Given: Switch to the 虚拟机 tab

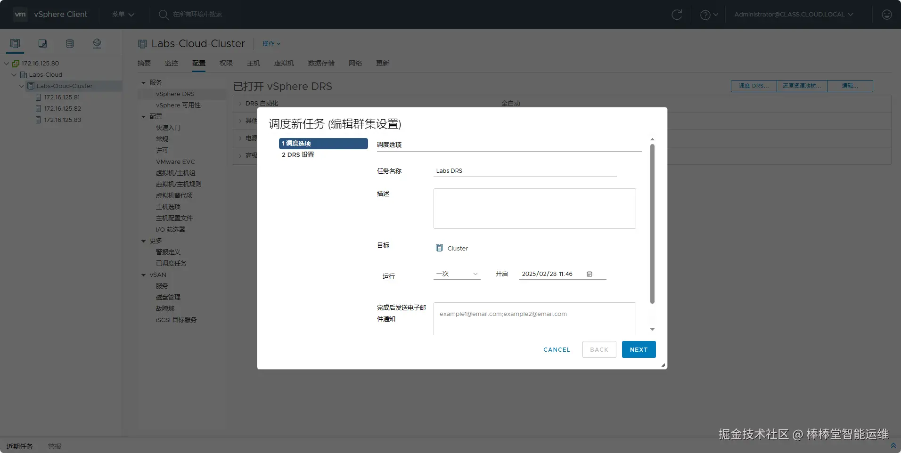Looking at the screenshot, I should point(284,63).
